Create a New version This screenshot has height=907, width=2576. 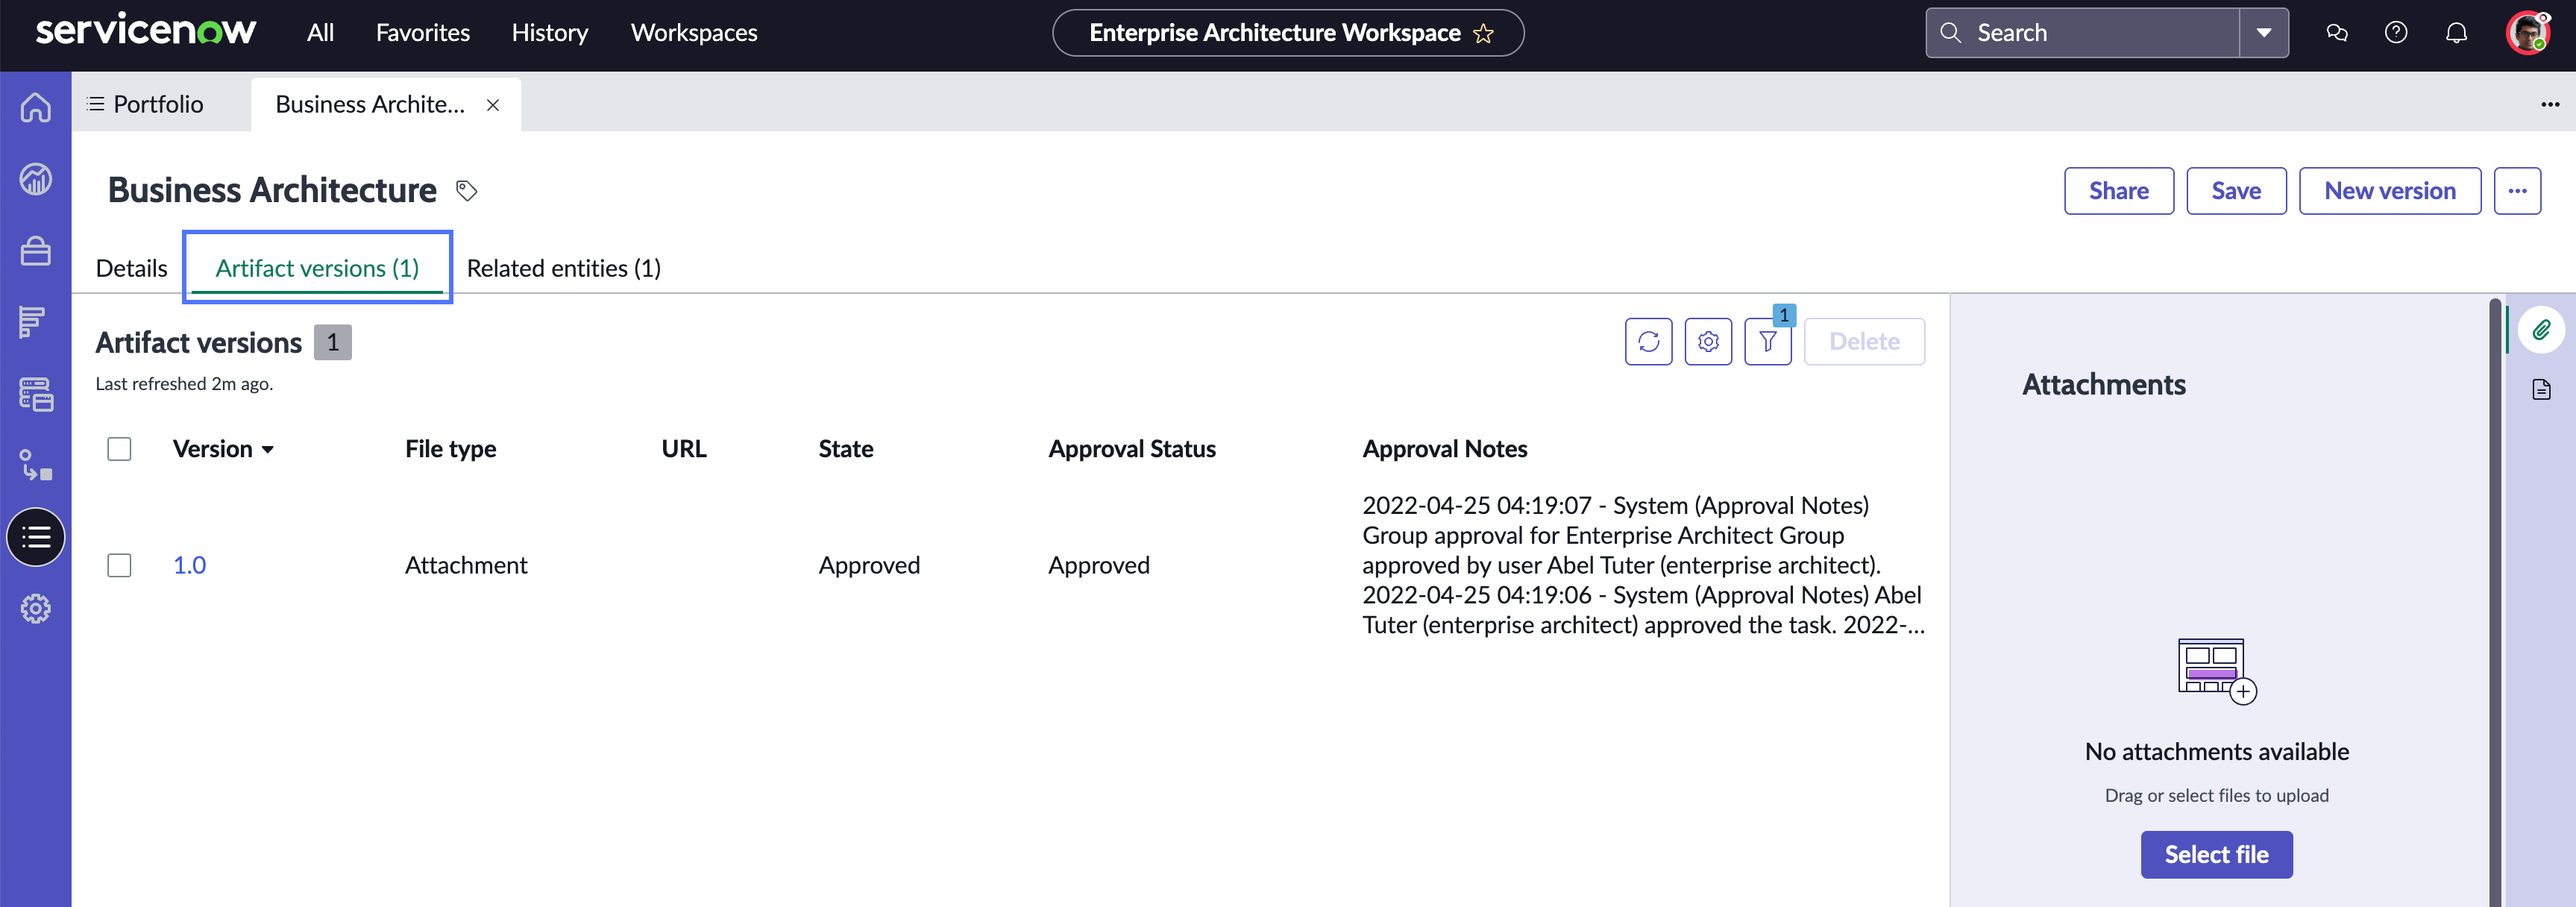[x=2390, y=191]
